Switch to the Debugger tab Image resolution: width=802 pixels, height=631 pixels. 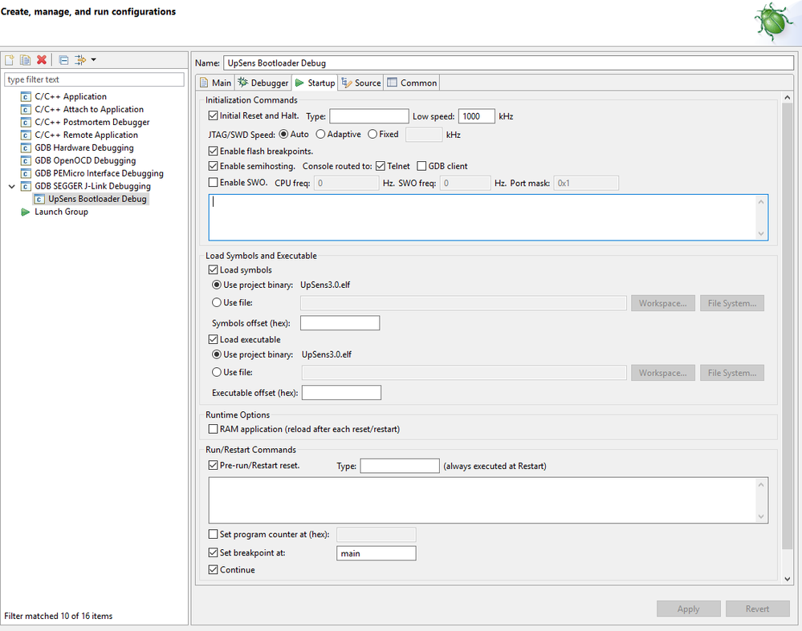(x=263, y=83)
